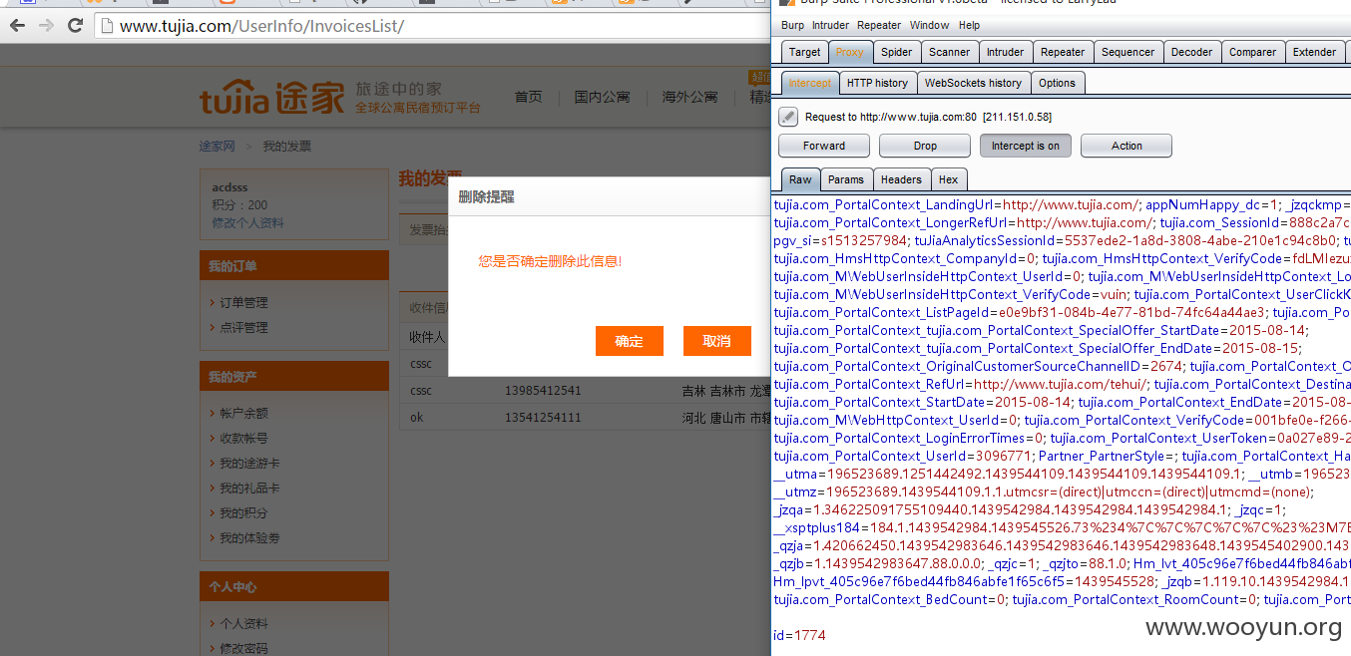Toggle the Intercept is on button

click(1025, 146)
